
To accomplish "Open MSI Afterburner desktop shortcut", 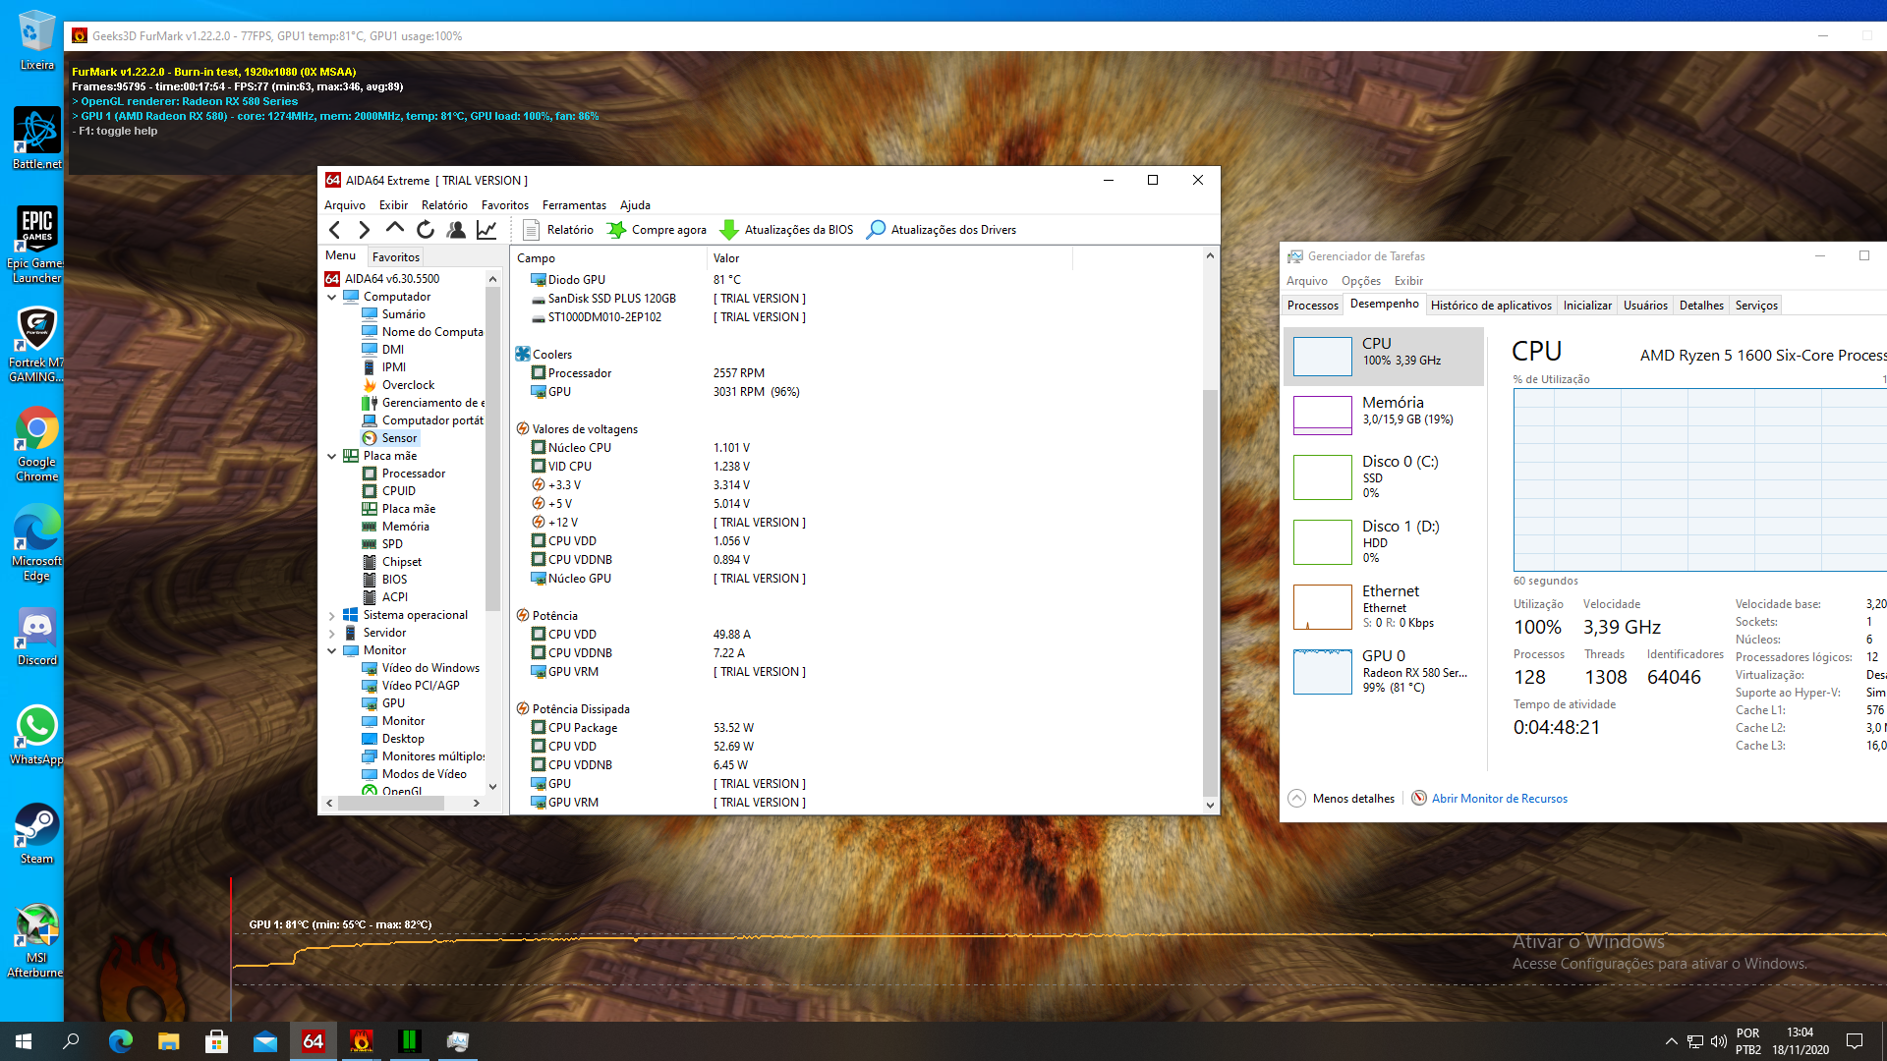I will [x=36, y=940].
